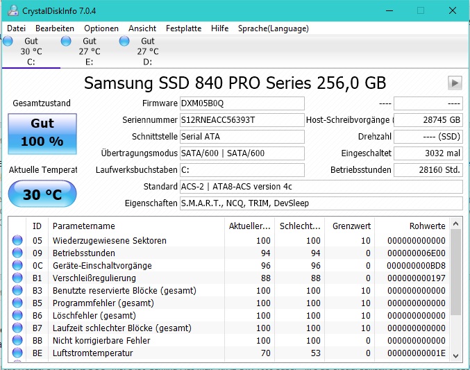The width and height of the screenshot is (470, 370).
Task: Open the Datei menu
Action: 16,28
